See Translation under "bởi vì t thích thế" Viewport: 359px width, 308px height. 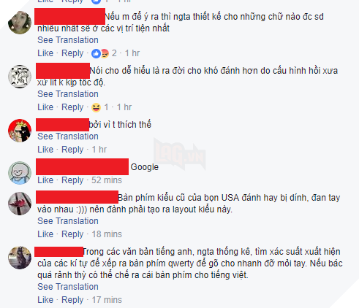(x=68, y=136)
